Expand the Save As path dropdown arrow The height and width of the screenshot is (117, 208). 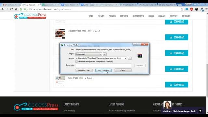click(x=125, y=58)
